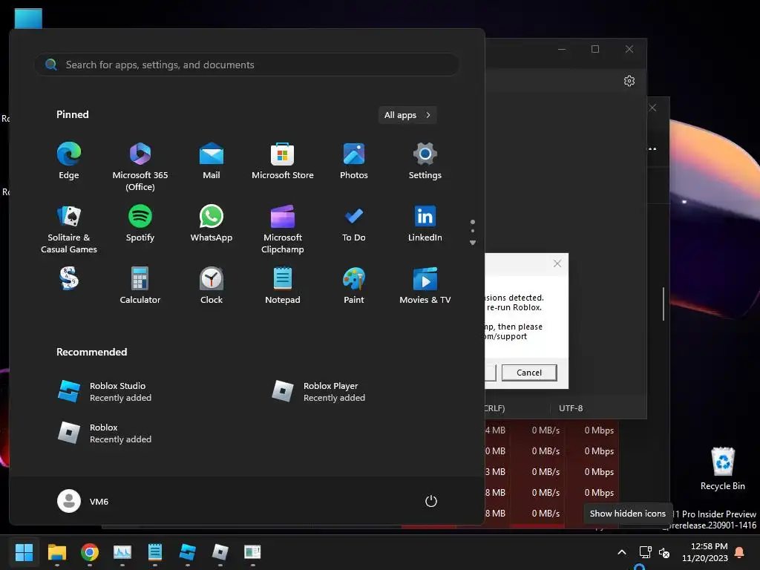Screen dimensions: 760x570
Task: Open Settings from pinned apps
Action: tap(425, 161)
